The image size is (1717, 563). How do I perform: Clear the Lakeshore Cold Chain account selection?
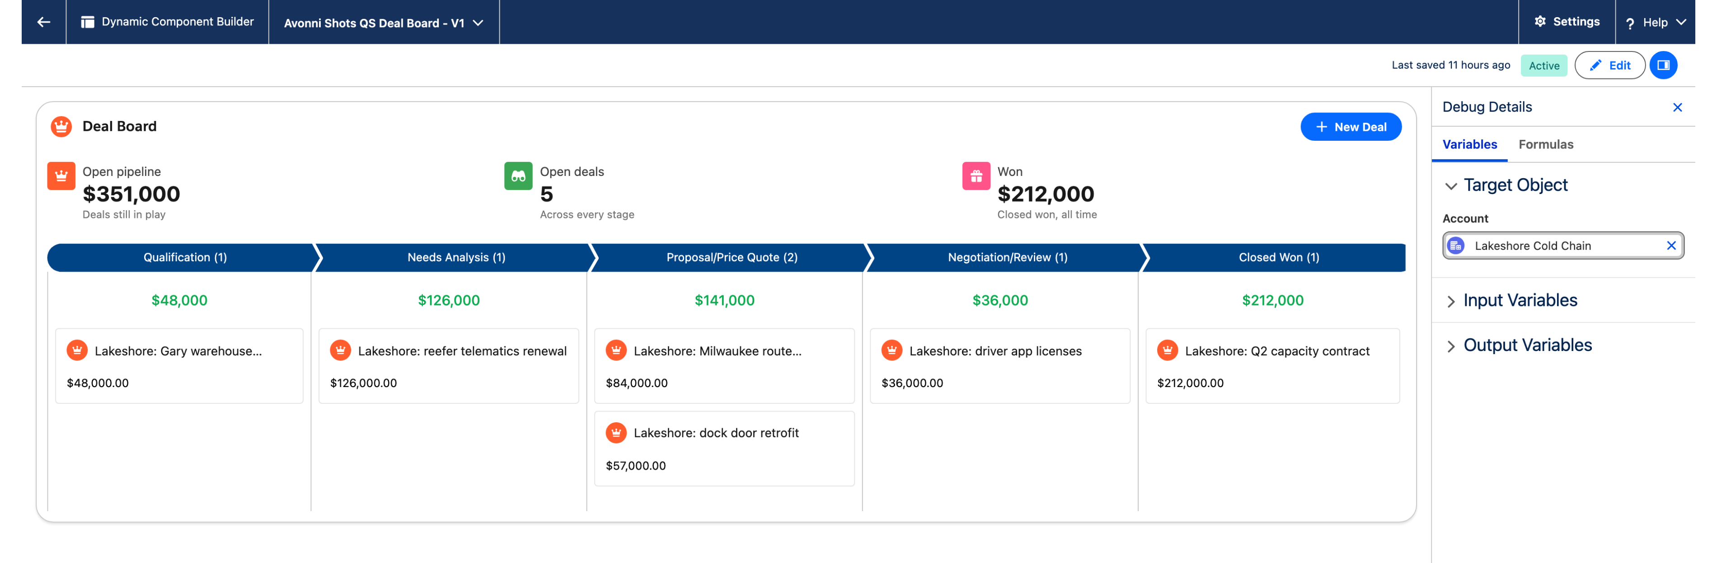coord(1671,245)
